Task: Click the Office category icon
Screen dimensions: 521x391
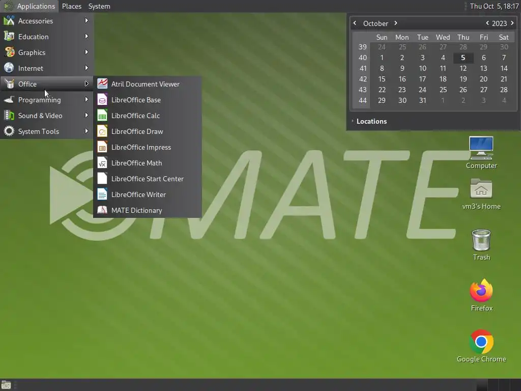Action: point(9,84)
